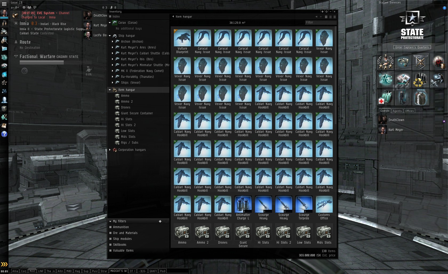Viewport: 448px width, 274px height.
Task: Open the Mail envelope icon in the Neocom
Action: [x=4, y=49]
